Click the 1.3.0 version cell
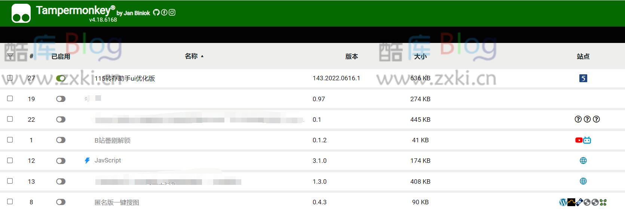This screenshot has height=211, width=625. point(319,181)
